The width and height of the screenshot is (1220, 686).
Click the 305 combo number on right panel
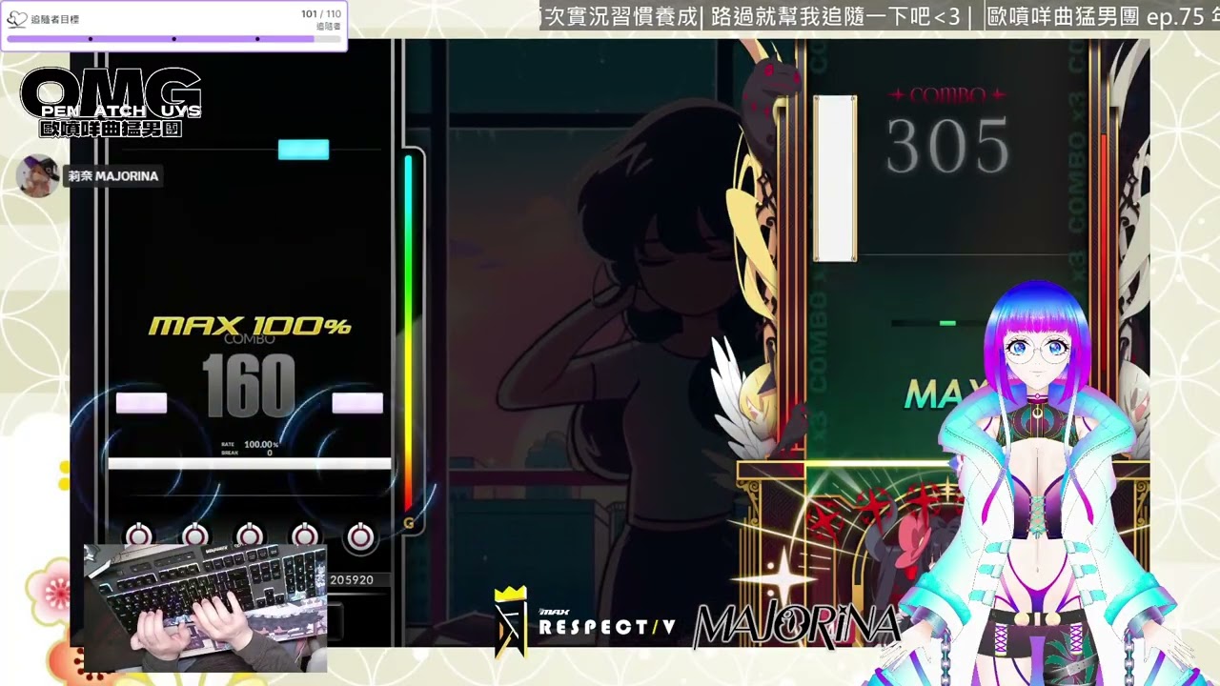click(x=947, y=147)
